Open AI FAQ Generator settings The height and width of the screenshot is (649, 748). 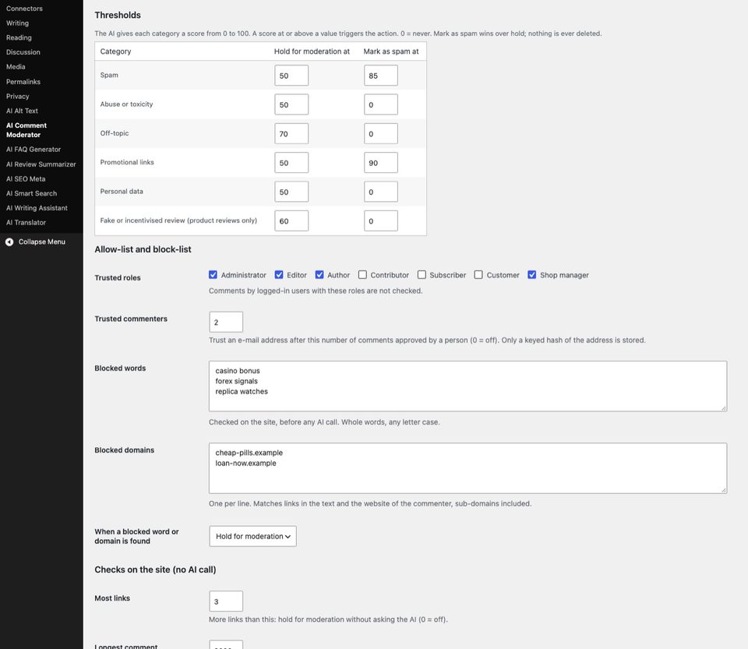coord(34,150)
